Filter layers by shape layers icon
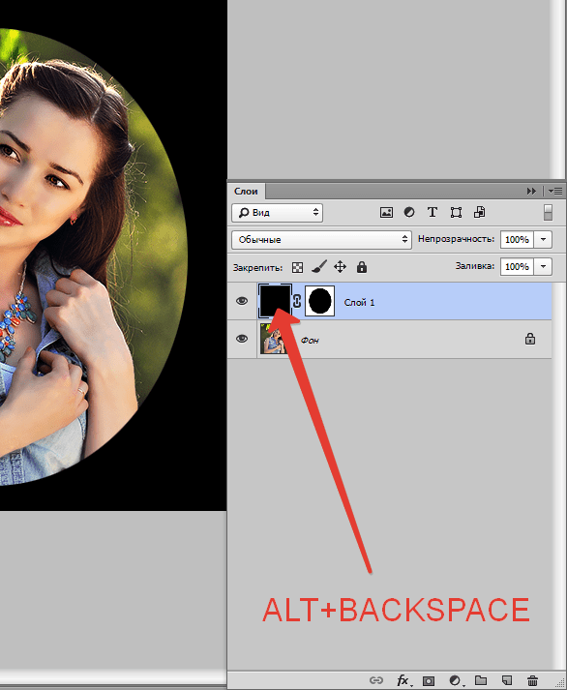The image size is (567, 690). 456,213
